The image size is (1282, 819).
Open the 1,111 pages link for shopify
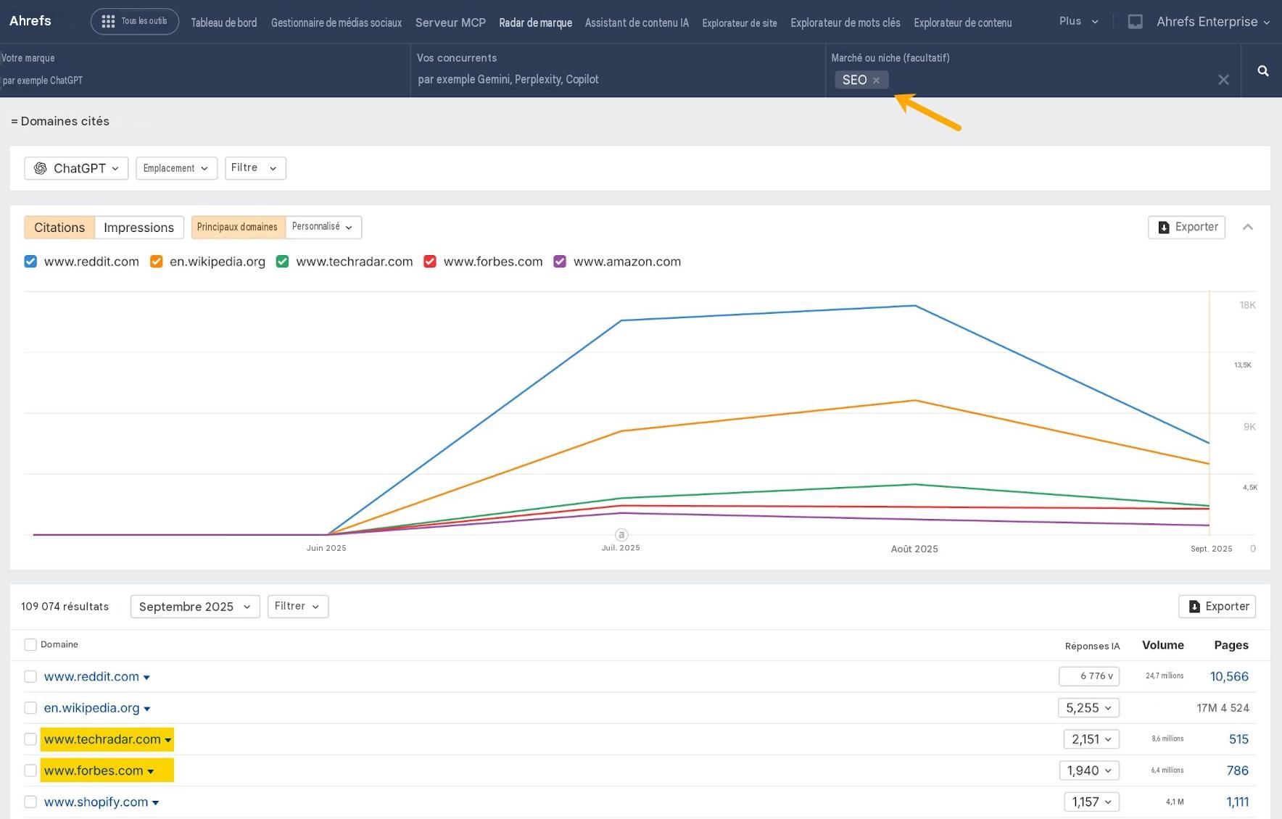(x=1238, y=802)
